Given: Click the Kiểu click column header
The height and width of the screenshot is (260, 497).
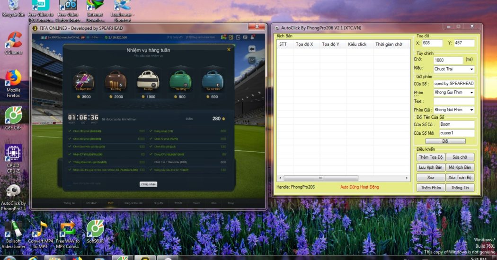Looking at the screenshot, I should click(x=359, y=44).
